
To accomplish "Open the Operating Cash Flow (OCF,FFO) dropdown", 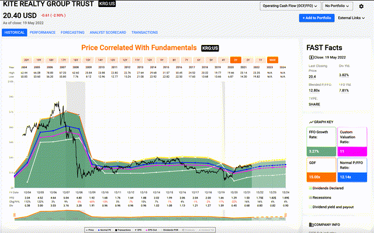I will (x=290, y=6).
